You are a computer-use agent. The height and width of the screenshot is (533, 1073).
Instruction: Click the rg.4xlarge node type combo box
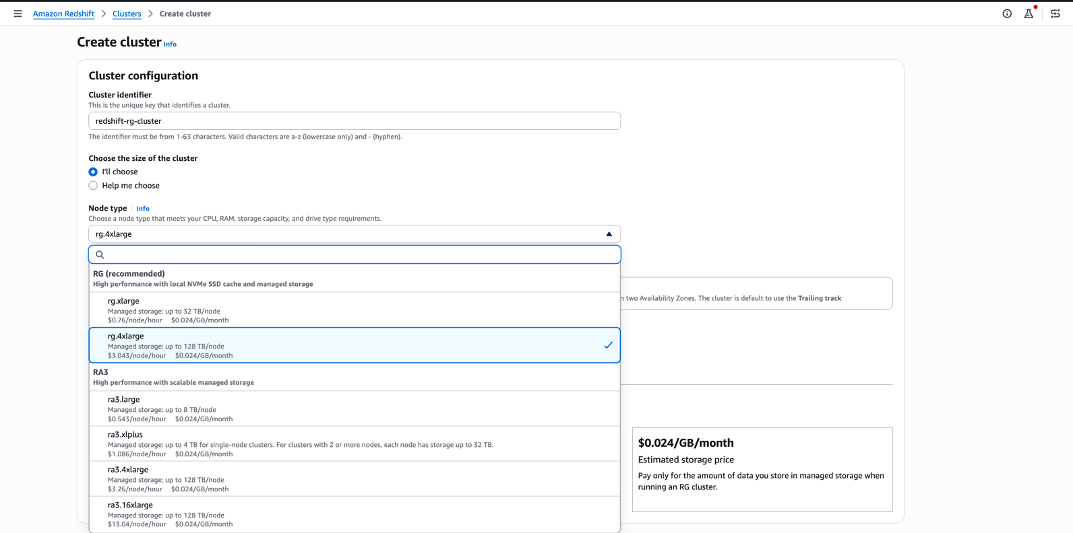355,234
